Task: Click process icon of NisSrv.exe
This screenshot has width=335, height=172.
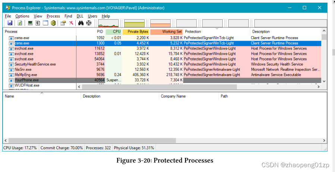Action: [11, 70]
